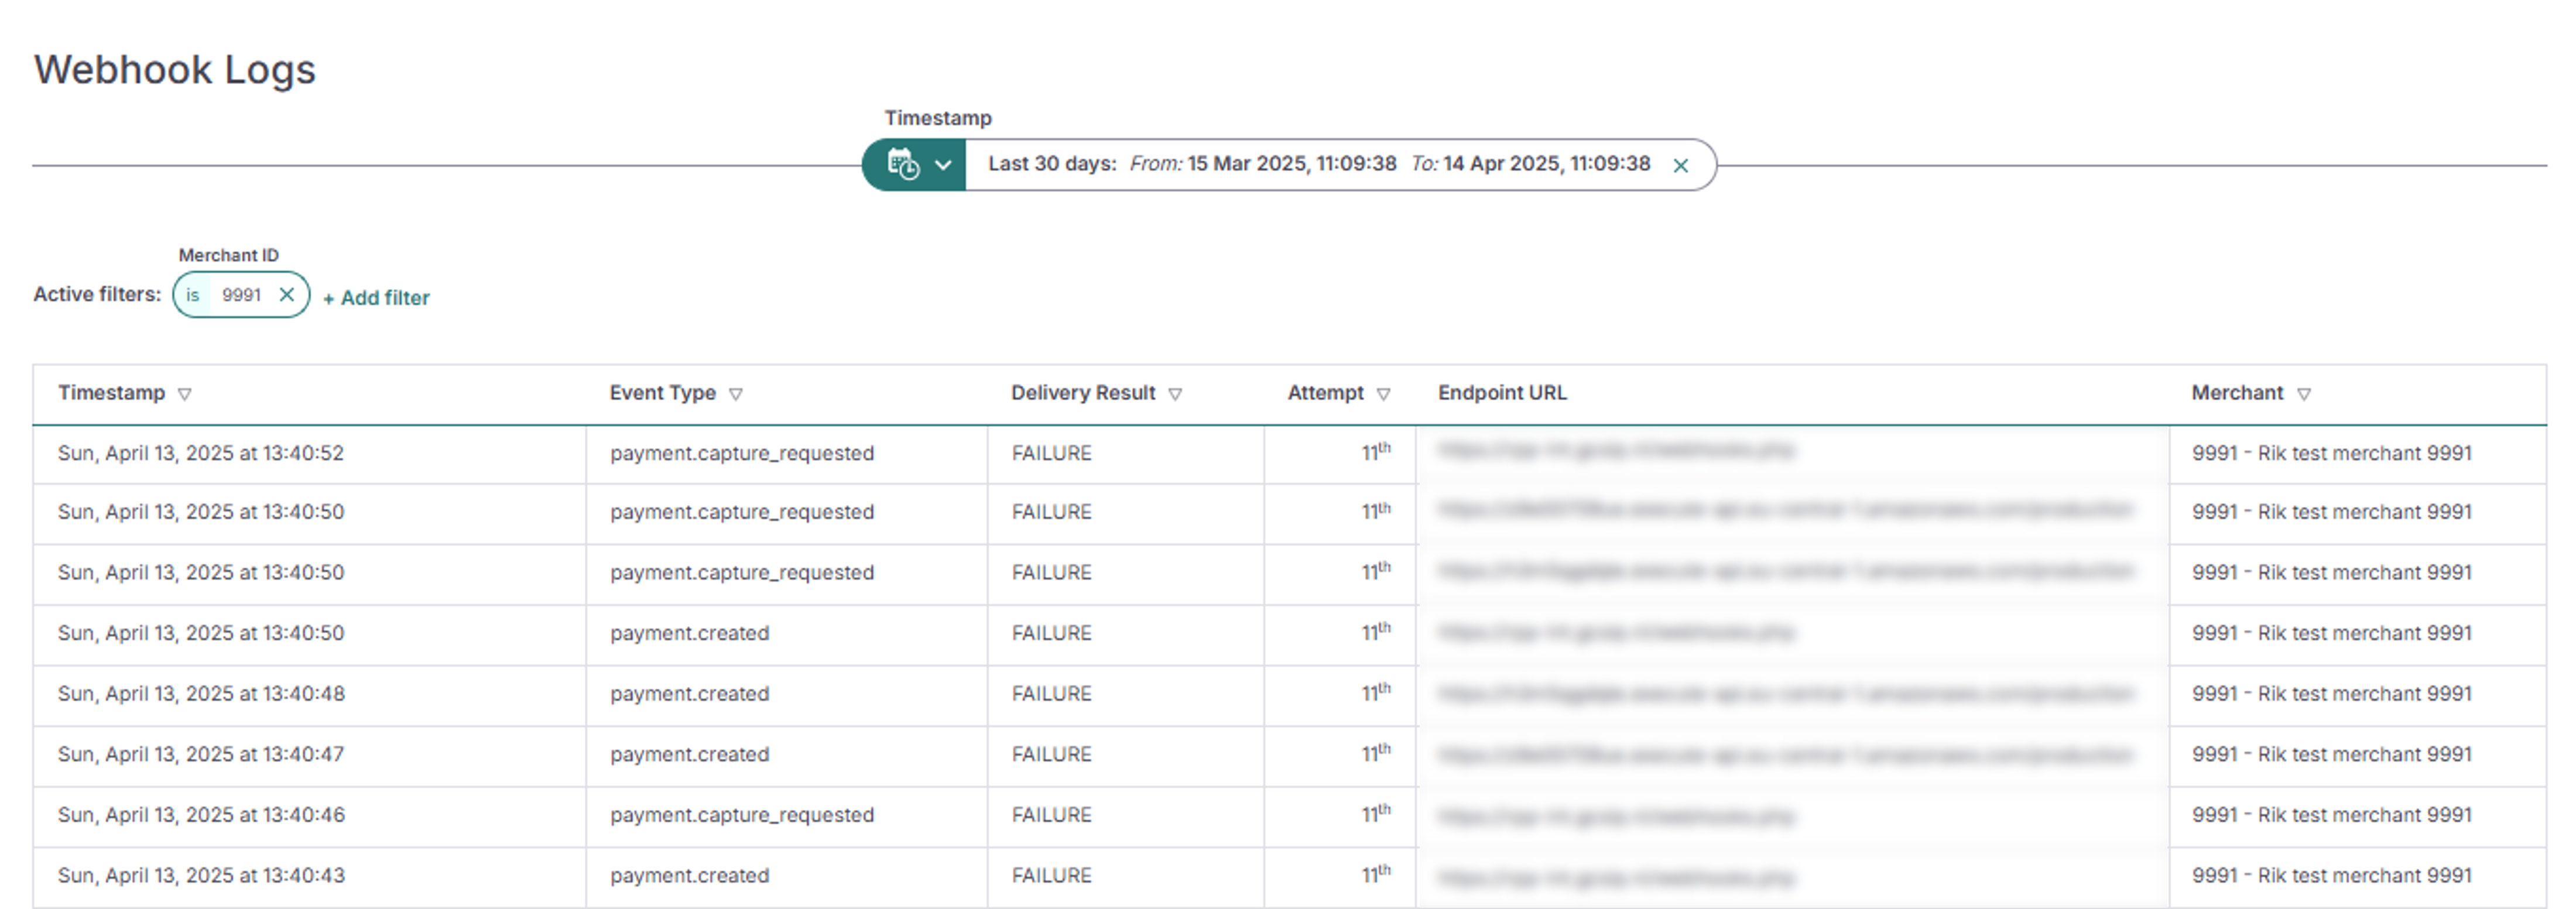Image resolution: width=2576 pixels, height=909 pixels.
Task: Open the Event Type column filter triangle
Action: (737, 394)
